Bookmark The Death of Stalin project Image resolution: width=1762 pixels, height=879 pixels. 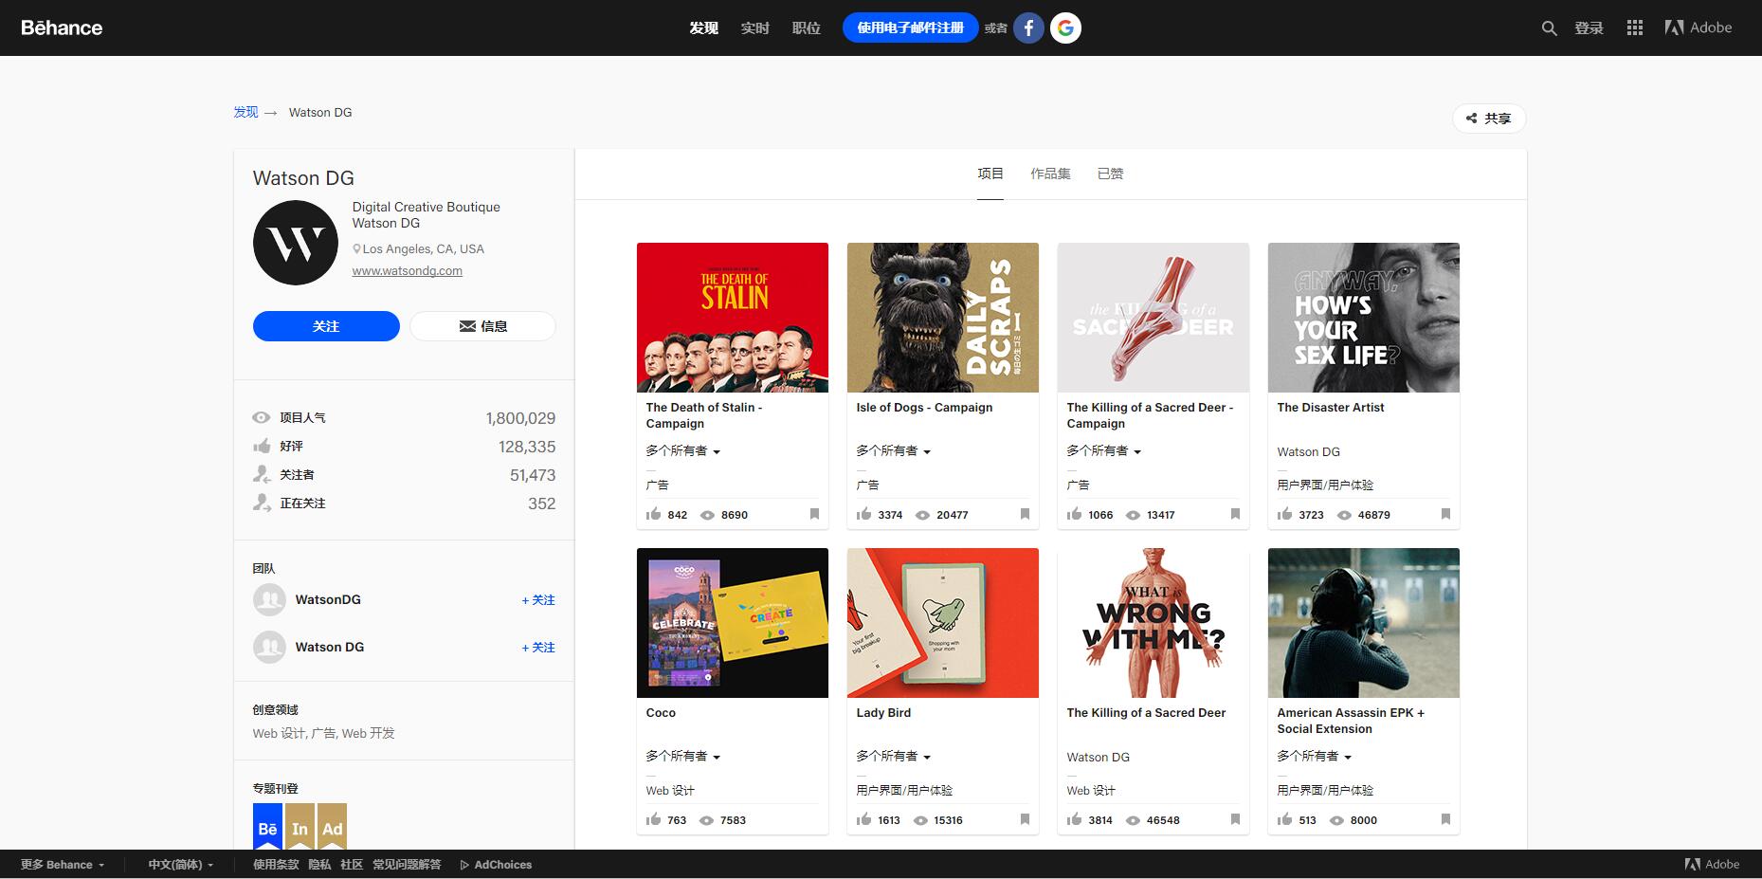(x=814, y=514)
